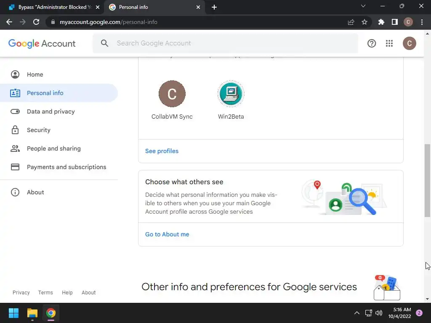Open Security section in sidebar
Screen dimensions: 431x323
38,130
